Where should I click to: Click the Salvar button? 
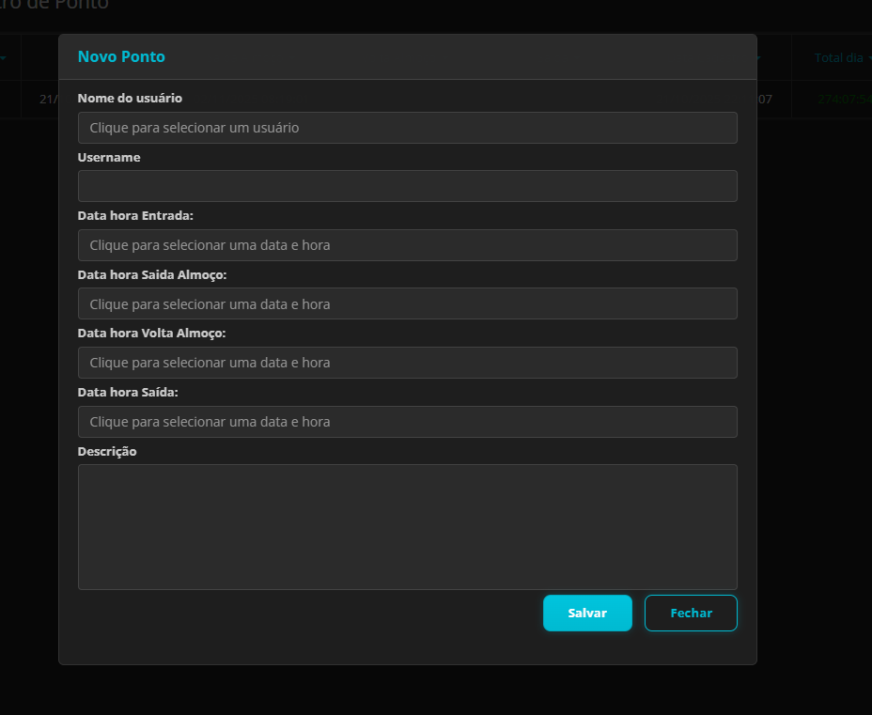[x=587, y=613]
